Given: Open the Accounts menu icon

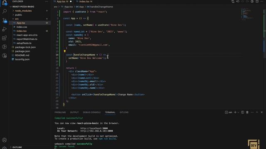Looking at the screenshot, I should point(5,140).
